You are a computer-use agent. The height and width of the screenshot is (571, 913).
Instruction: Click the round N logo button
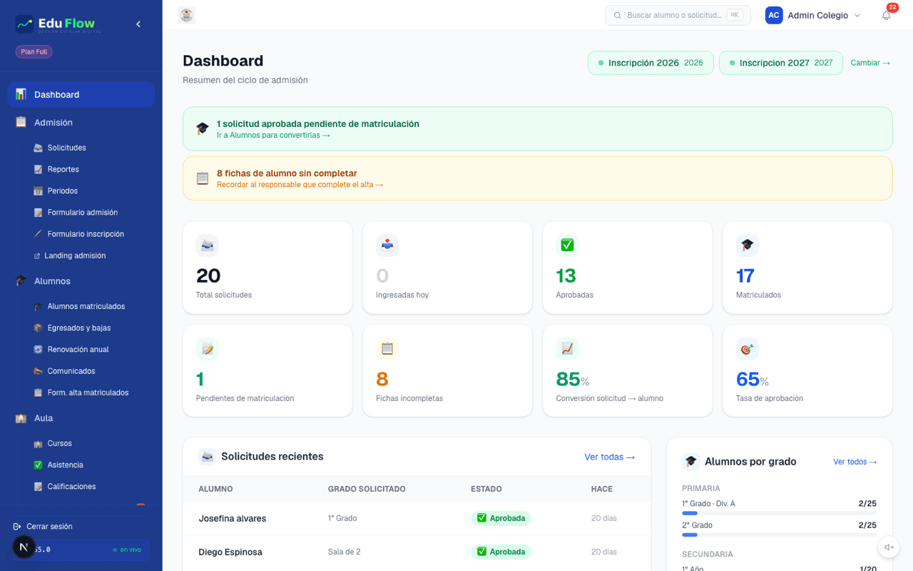tap(24, 547)
